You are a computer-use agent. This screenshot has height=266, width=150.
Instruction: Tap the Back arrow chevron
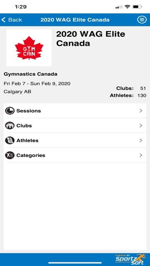tap(3, 20)
